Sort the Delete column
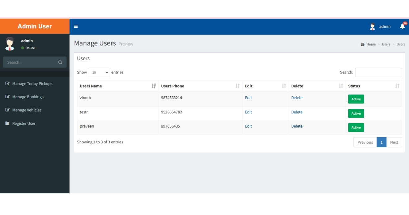409x215 pixels. tap(341, 86)
